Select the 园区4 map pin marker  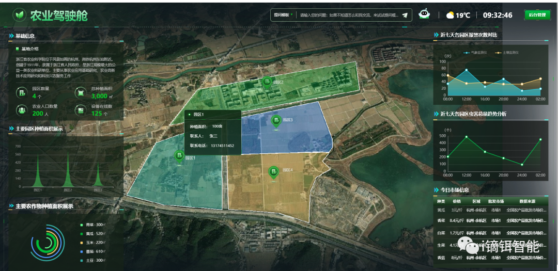click(273, 171)
